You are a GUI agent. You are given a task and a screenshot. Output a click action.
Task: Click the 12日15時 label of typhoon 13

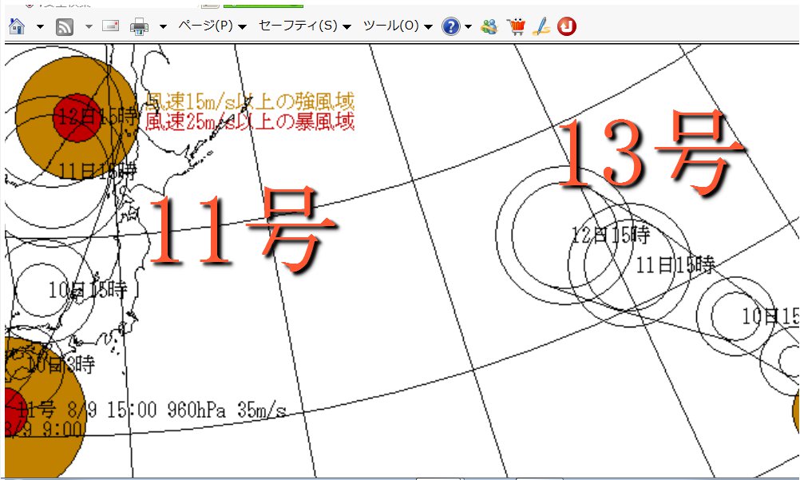tap(610, 235)
